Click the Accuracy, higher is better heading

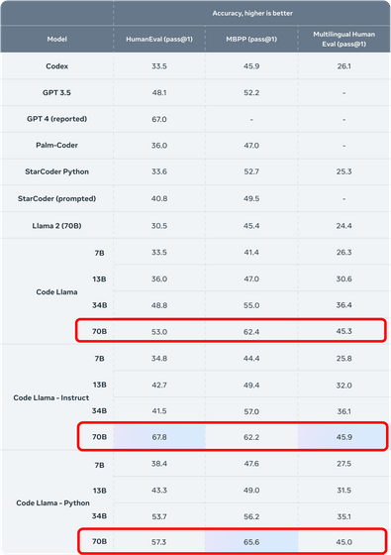[x=252, y=13]
